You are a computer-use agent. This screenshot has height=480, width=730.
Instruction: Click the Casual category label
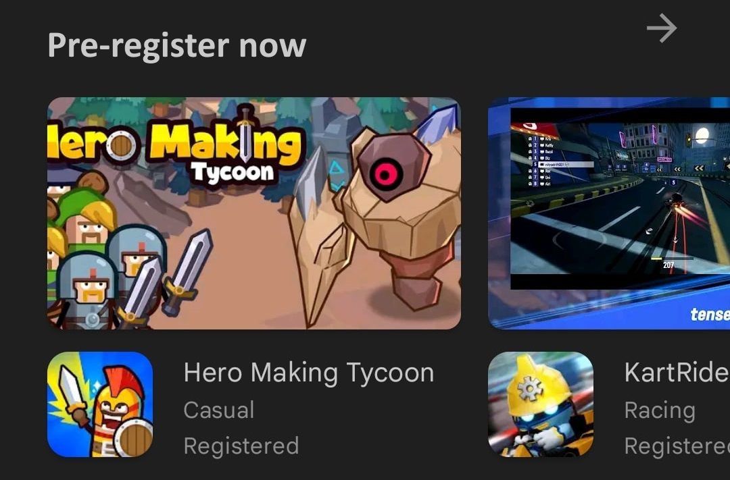point(219,410)
